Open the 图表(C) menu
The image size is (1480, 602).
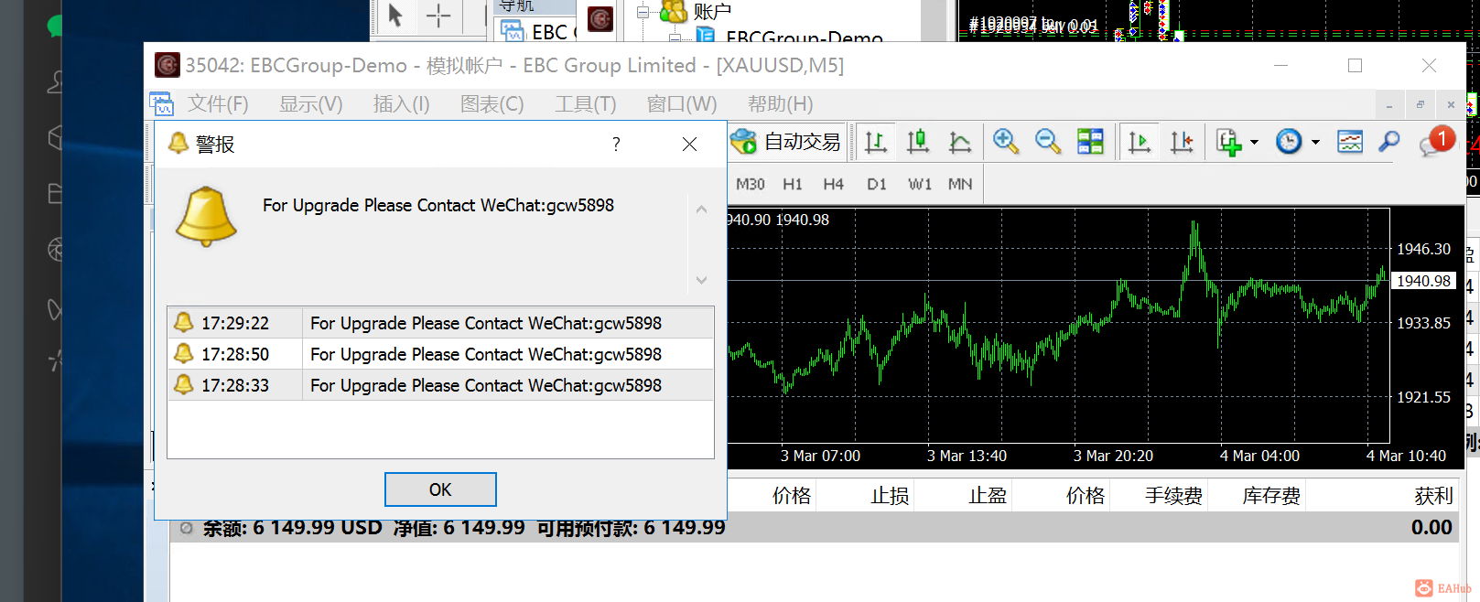492,104
